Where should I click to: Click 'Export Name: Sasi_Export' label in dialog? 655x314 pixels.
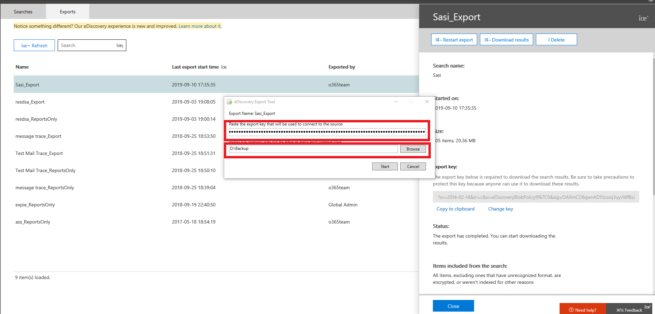(252, 113)
